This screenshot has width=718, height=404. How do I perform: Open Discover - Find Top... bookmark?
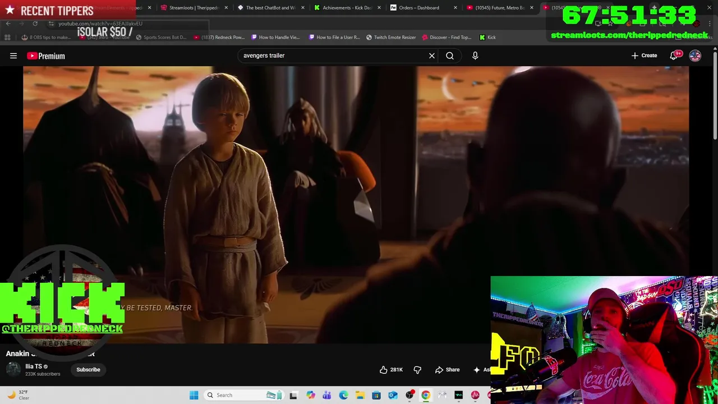click(447, 37)
